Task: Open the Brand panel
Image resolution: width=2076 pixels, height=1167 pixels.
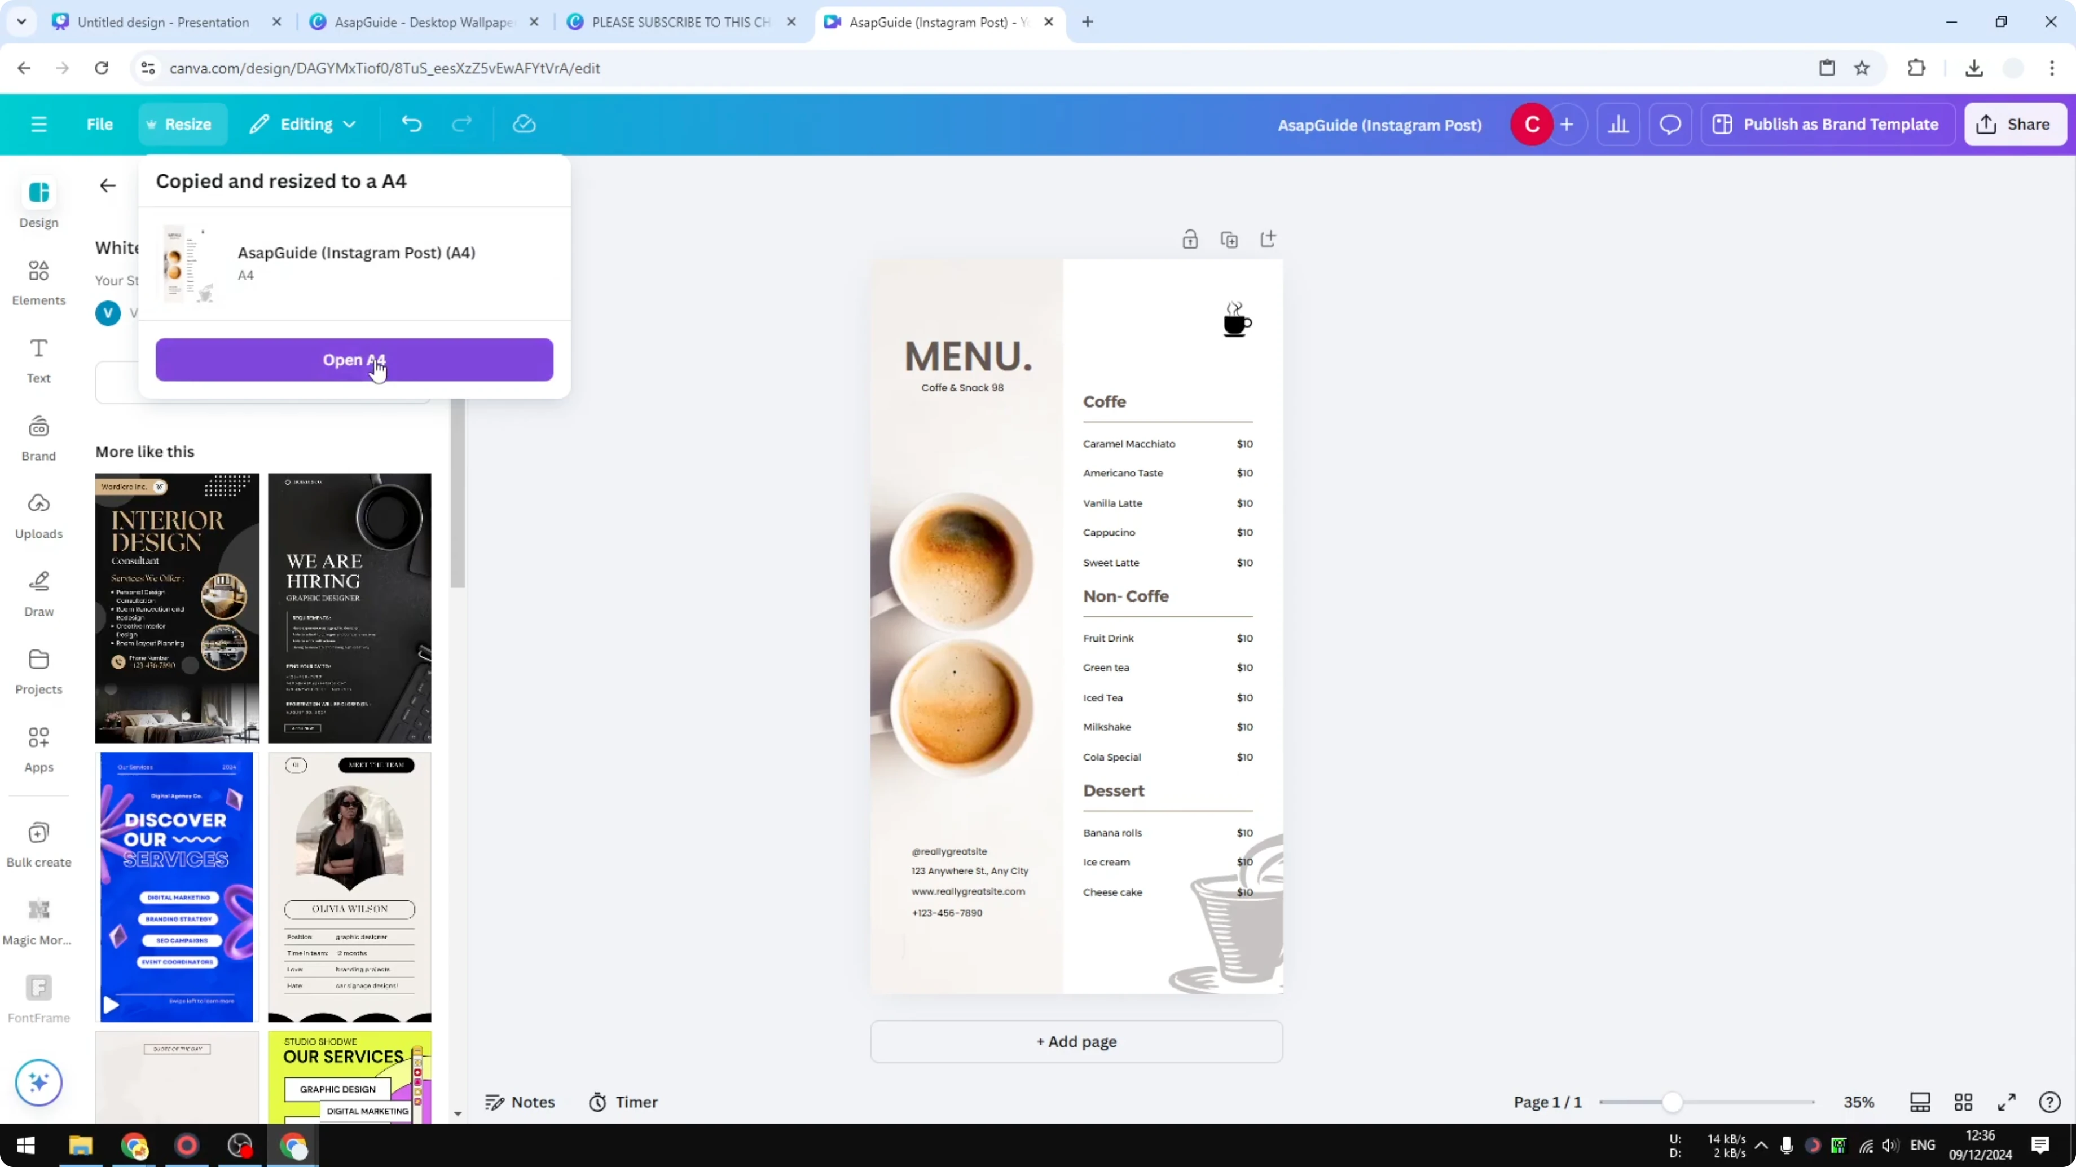Action: pos(39,438)
